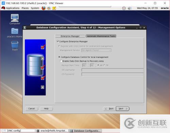The image size is (170, 133).
Task: Maximize the Database Configuration Assistant window
Action: pyautogui.click(x=140, y=28)
